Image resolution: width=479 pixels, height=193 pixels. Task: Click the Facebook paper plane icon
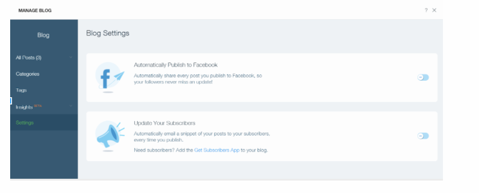point(110,77)
